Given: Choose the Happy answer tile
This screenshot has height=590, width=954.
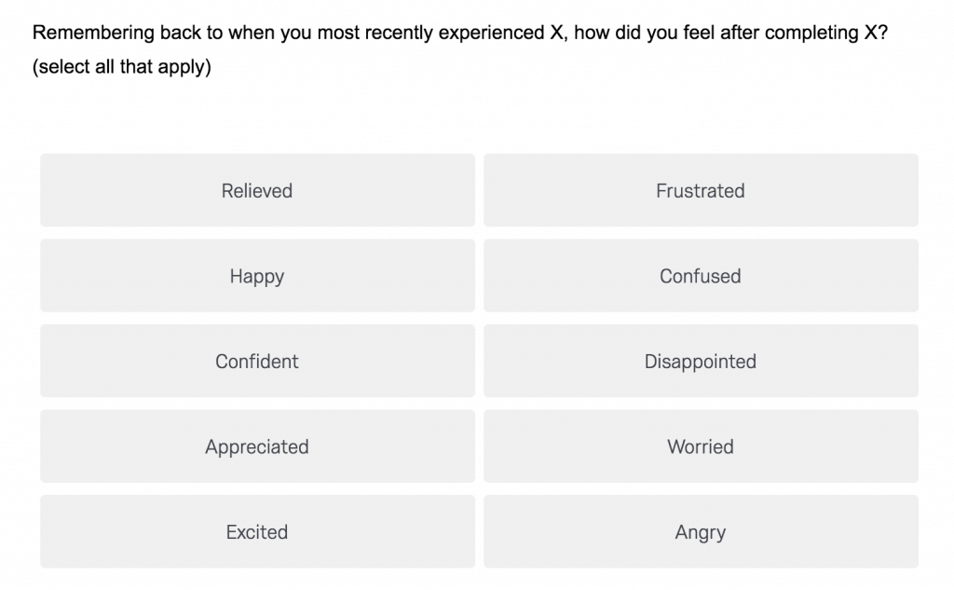Looking at the screenshot, I should pyautogui.click(x=257, y=275).
